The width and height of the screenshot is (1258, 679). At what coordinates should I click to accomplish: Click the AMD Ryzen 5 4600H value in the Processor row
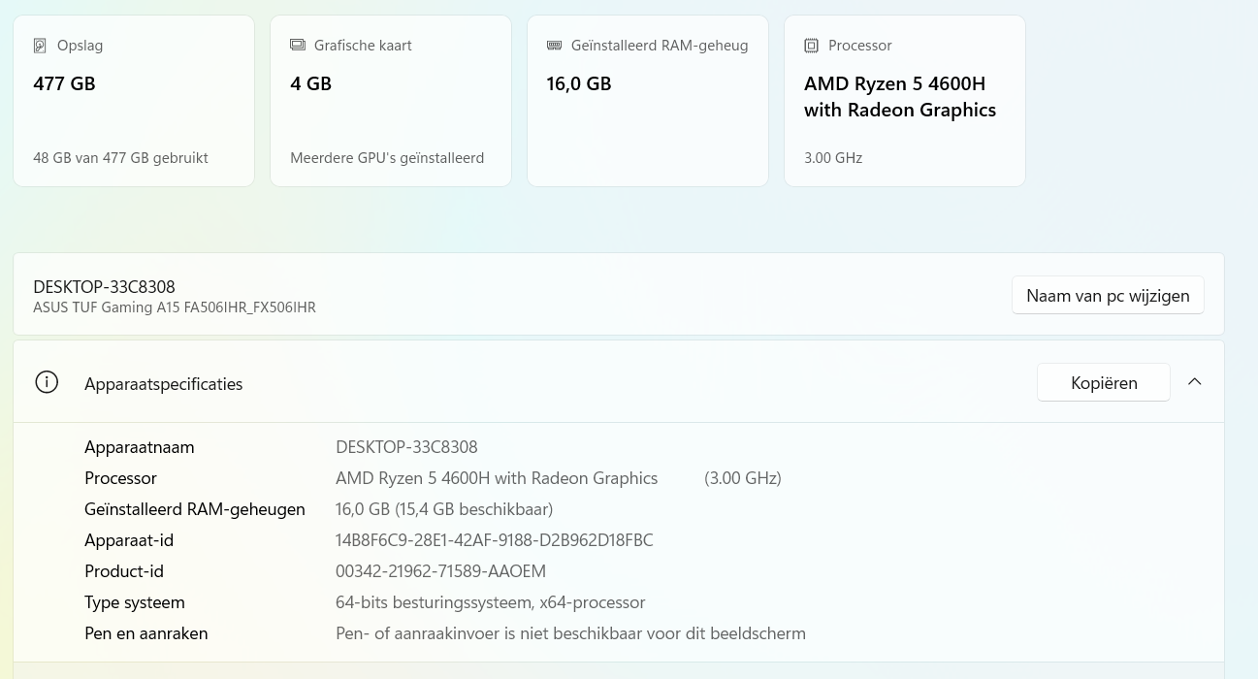pos(497,478)
